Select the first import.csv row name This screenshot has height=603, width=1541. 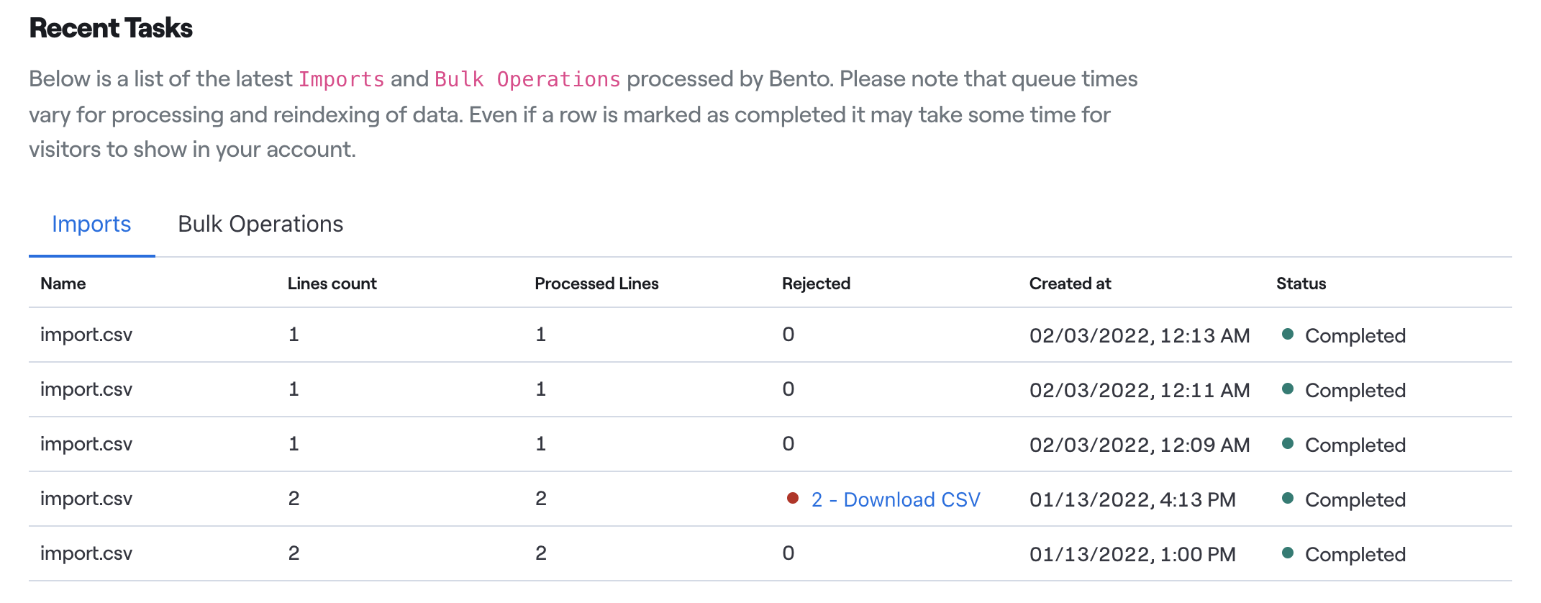[86, 335]
